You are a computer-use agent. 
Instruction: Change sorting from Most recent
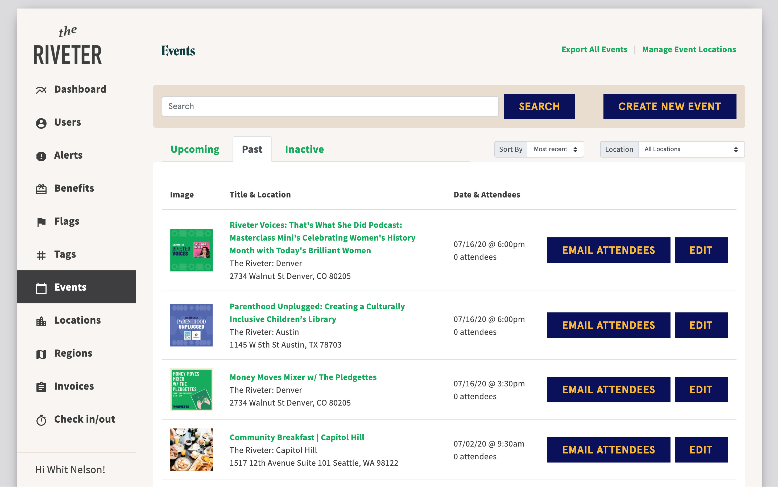coord(556,149)
